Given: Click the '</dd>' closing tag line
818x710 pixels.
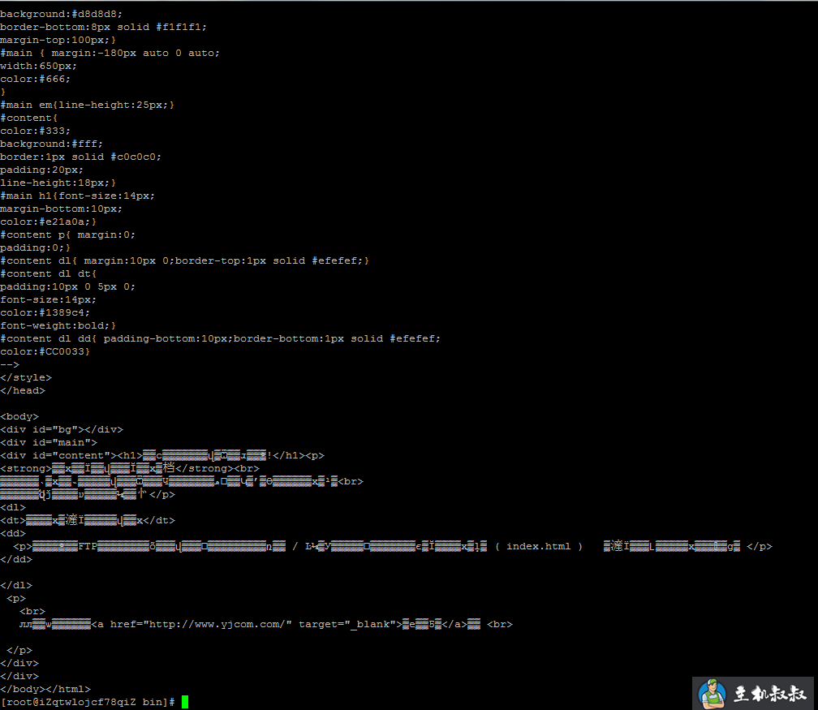Looking at the screenshot, I should coord(15,559).
